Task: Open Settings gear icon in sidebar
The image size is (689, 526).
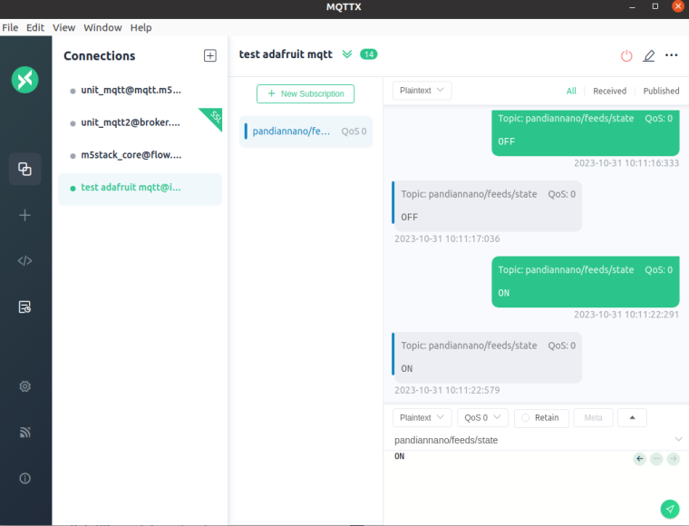Action: point(24,386)
